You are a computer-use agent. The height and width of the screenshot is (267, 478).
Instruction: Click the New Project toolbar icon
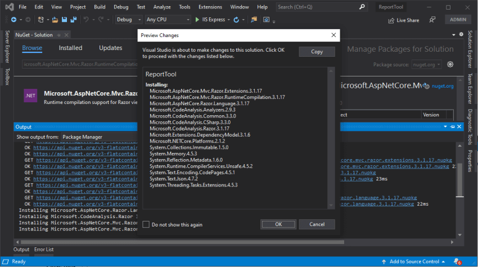40,20
